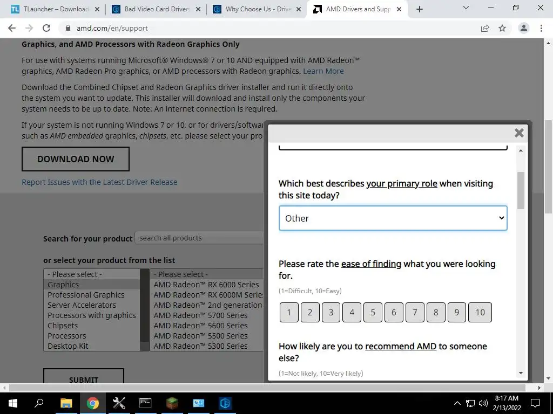The image size is (553, 414).
Task: Reload the AMD support page
Action: (46, 28)
